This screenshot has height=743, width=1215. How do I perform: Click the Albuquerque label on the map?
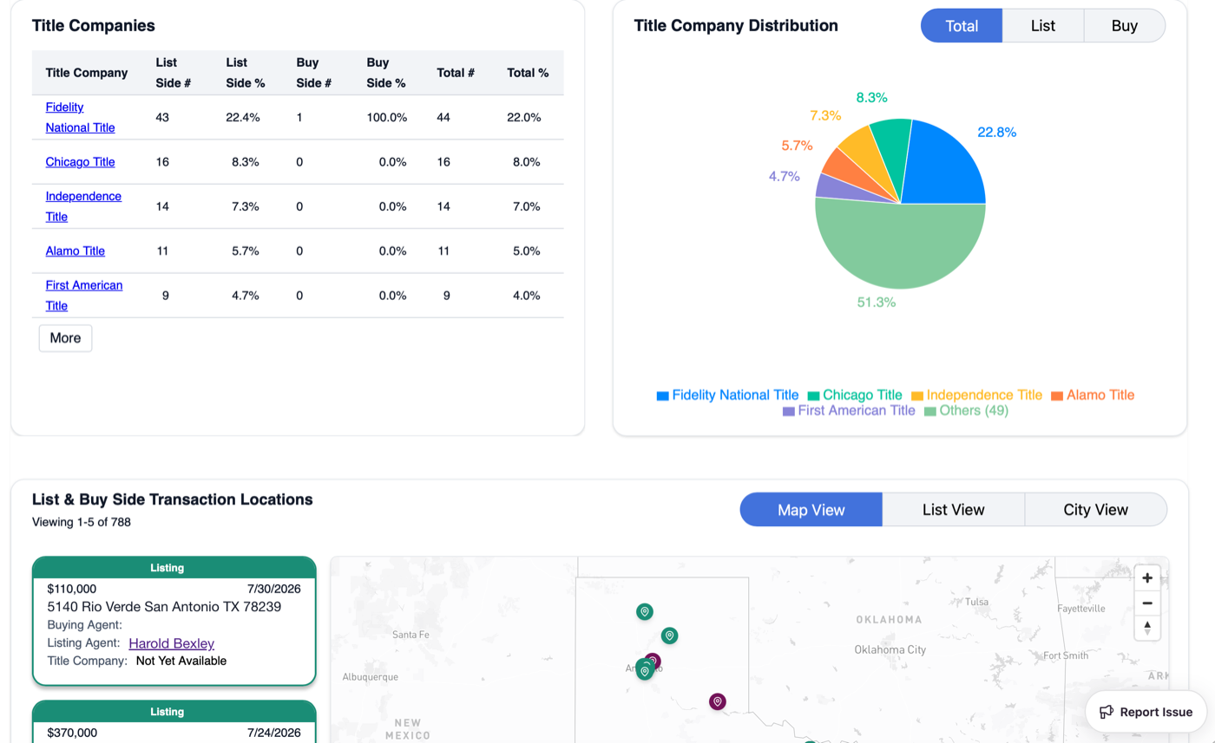[x=371, y=676]
